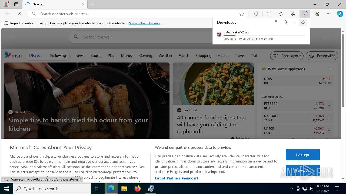Open 40 canned food recipes headline
Viewport: 346px width, 194px height.
pos(212,124)
